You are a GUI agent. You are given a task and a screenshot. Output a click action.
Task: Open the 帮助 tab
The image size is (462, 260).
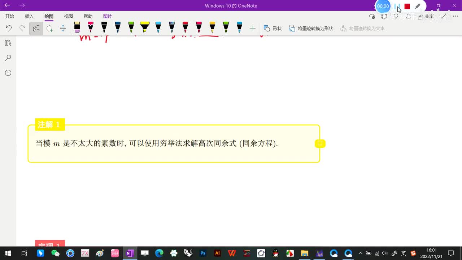pyautogui.click(x=88, y=16)
